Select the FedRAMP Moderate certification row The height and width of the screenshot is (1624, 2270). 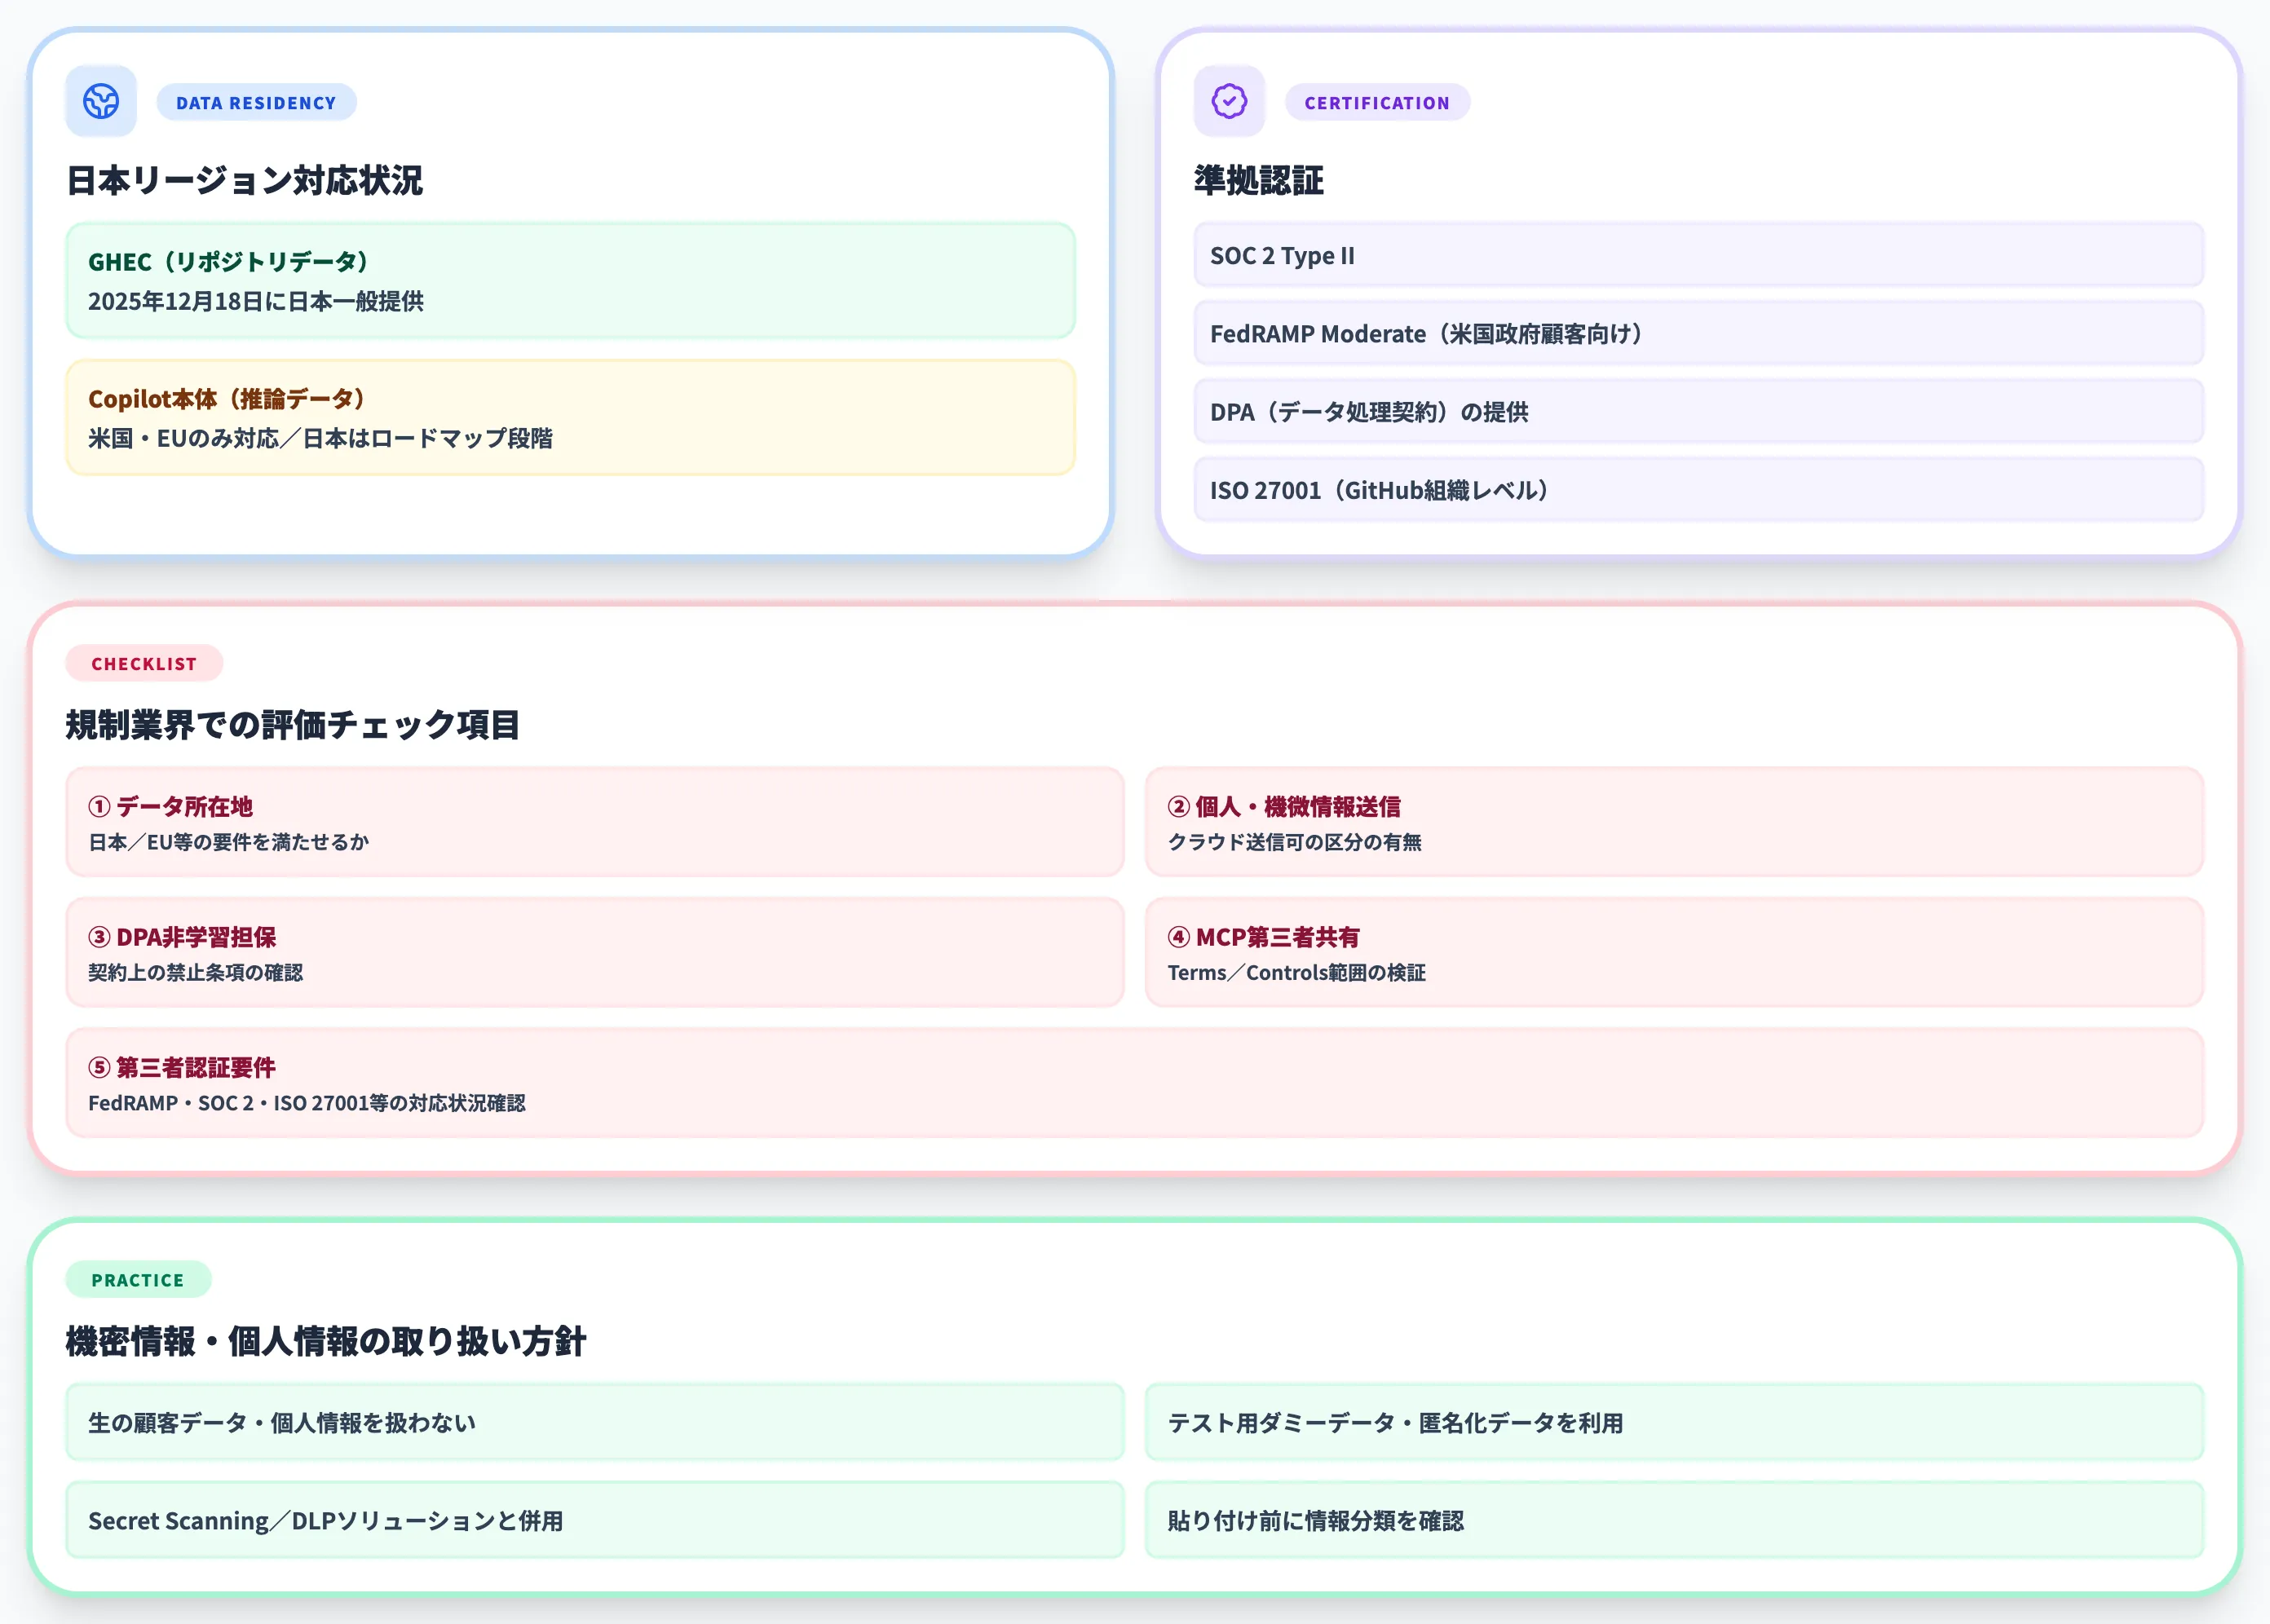point(1697,334)
